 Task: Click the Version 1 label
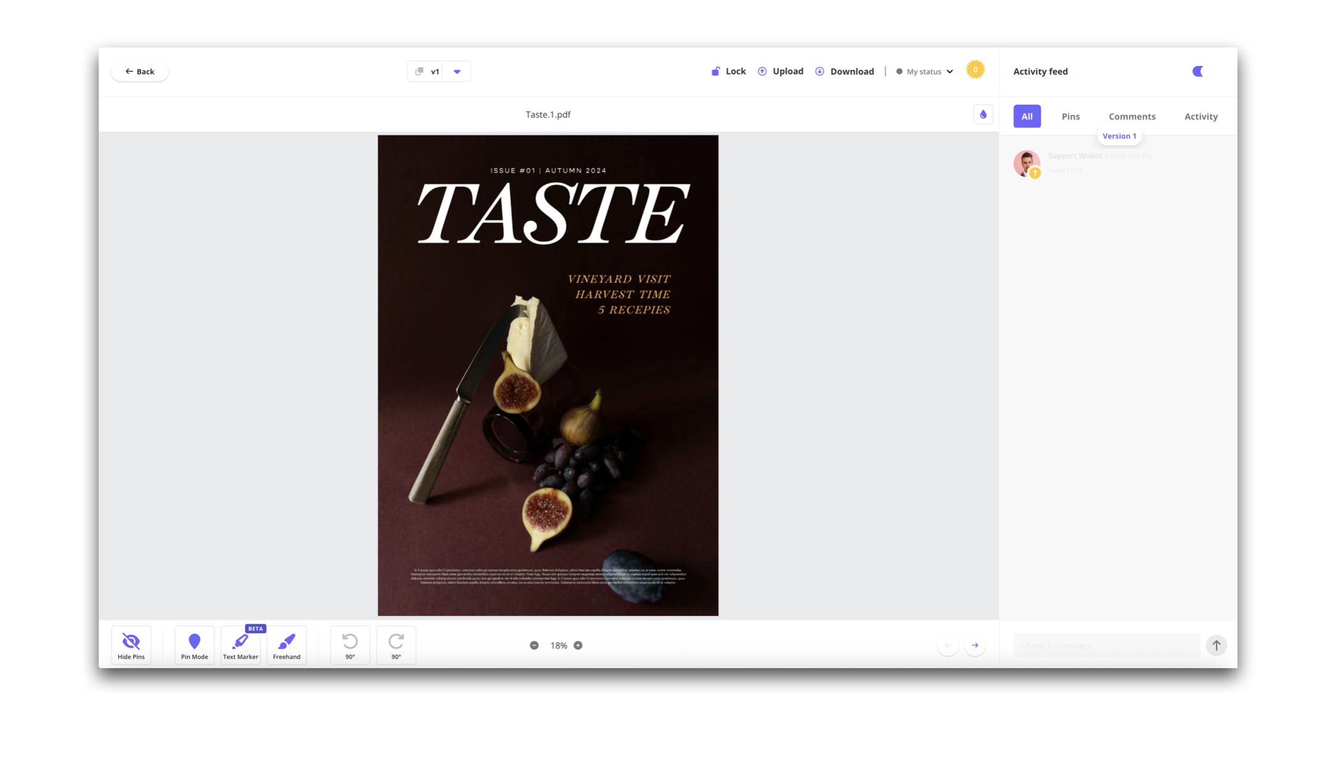(1119, 136)
